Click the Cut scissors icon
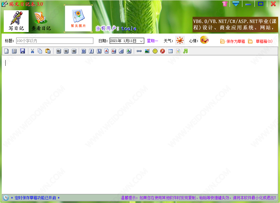Viewport: 280px width, 203px height. coord(32,51)
